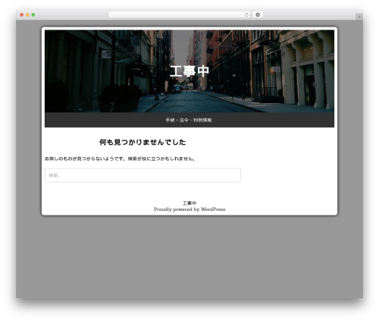Screen dimensions: 379x321
Task: Click the 検索 search input field
Action: pos(143,175)
